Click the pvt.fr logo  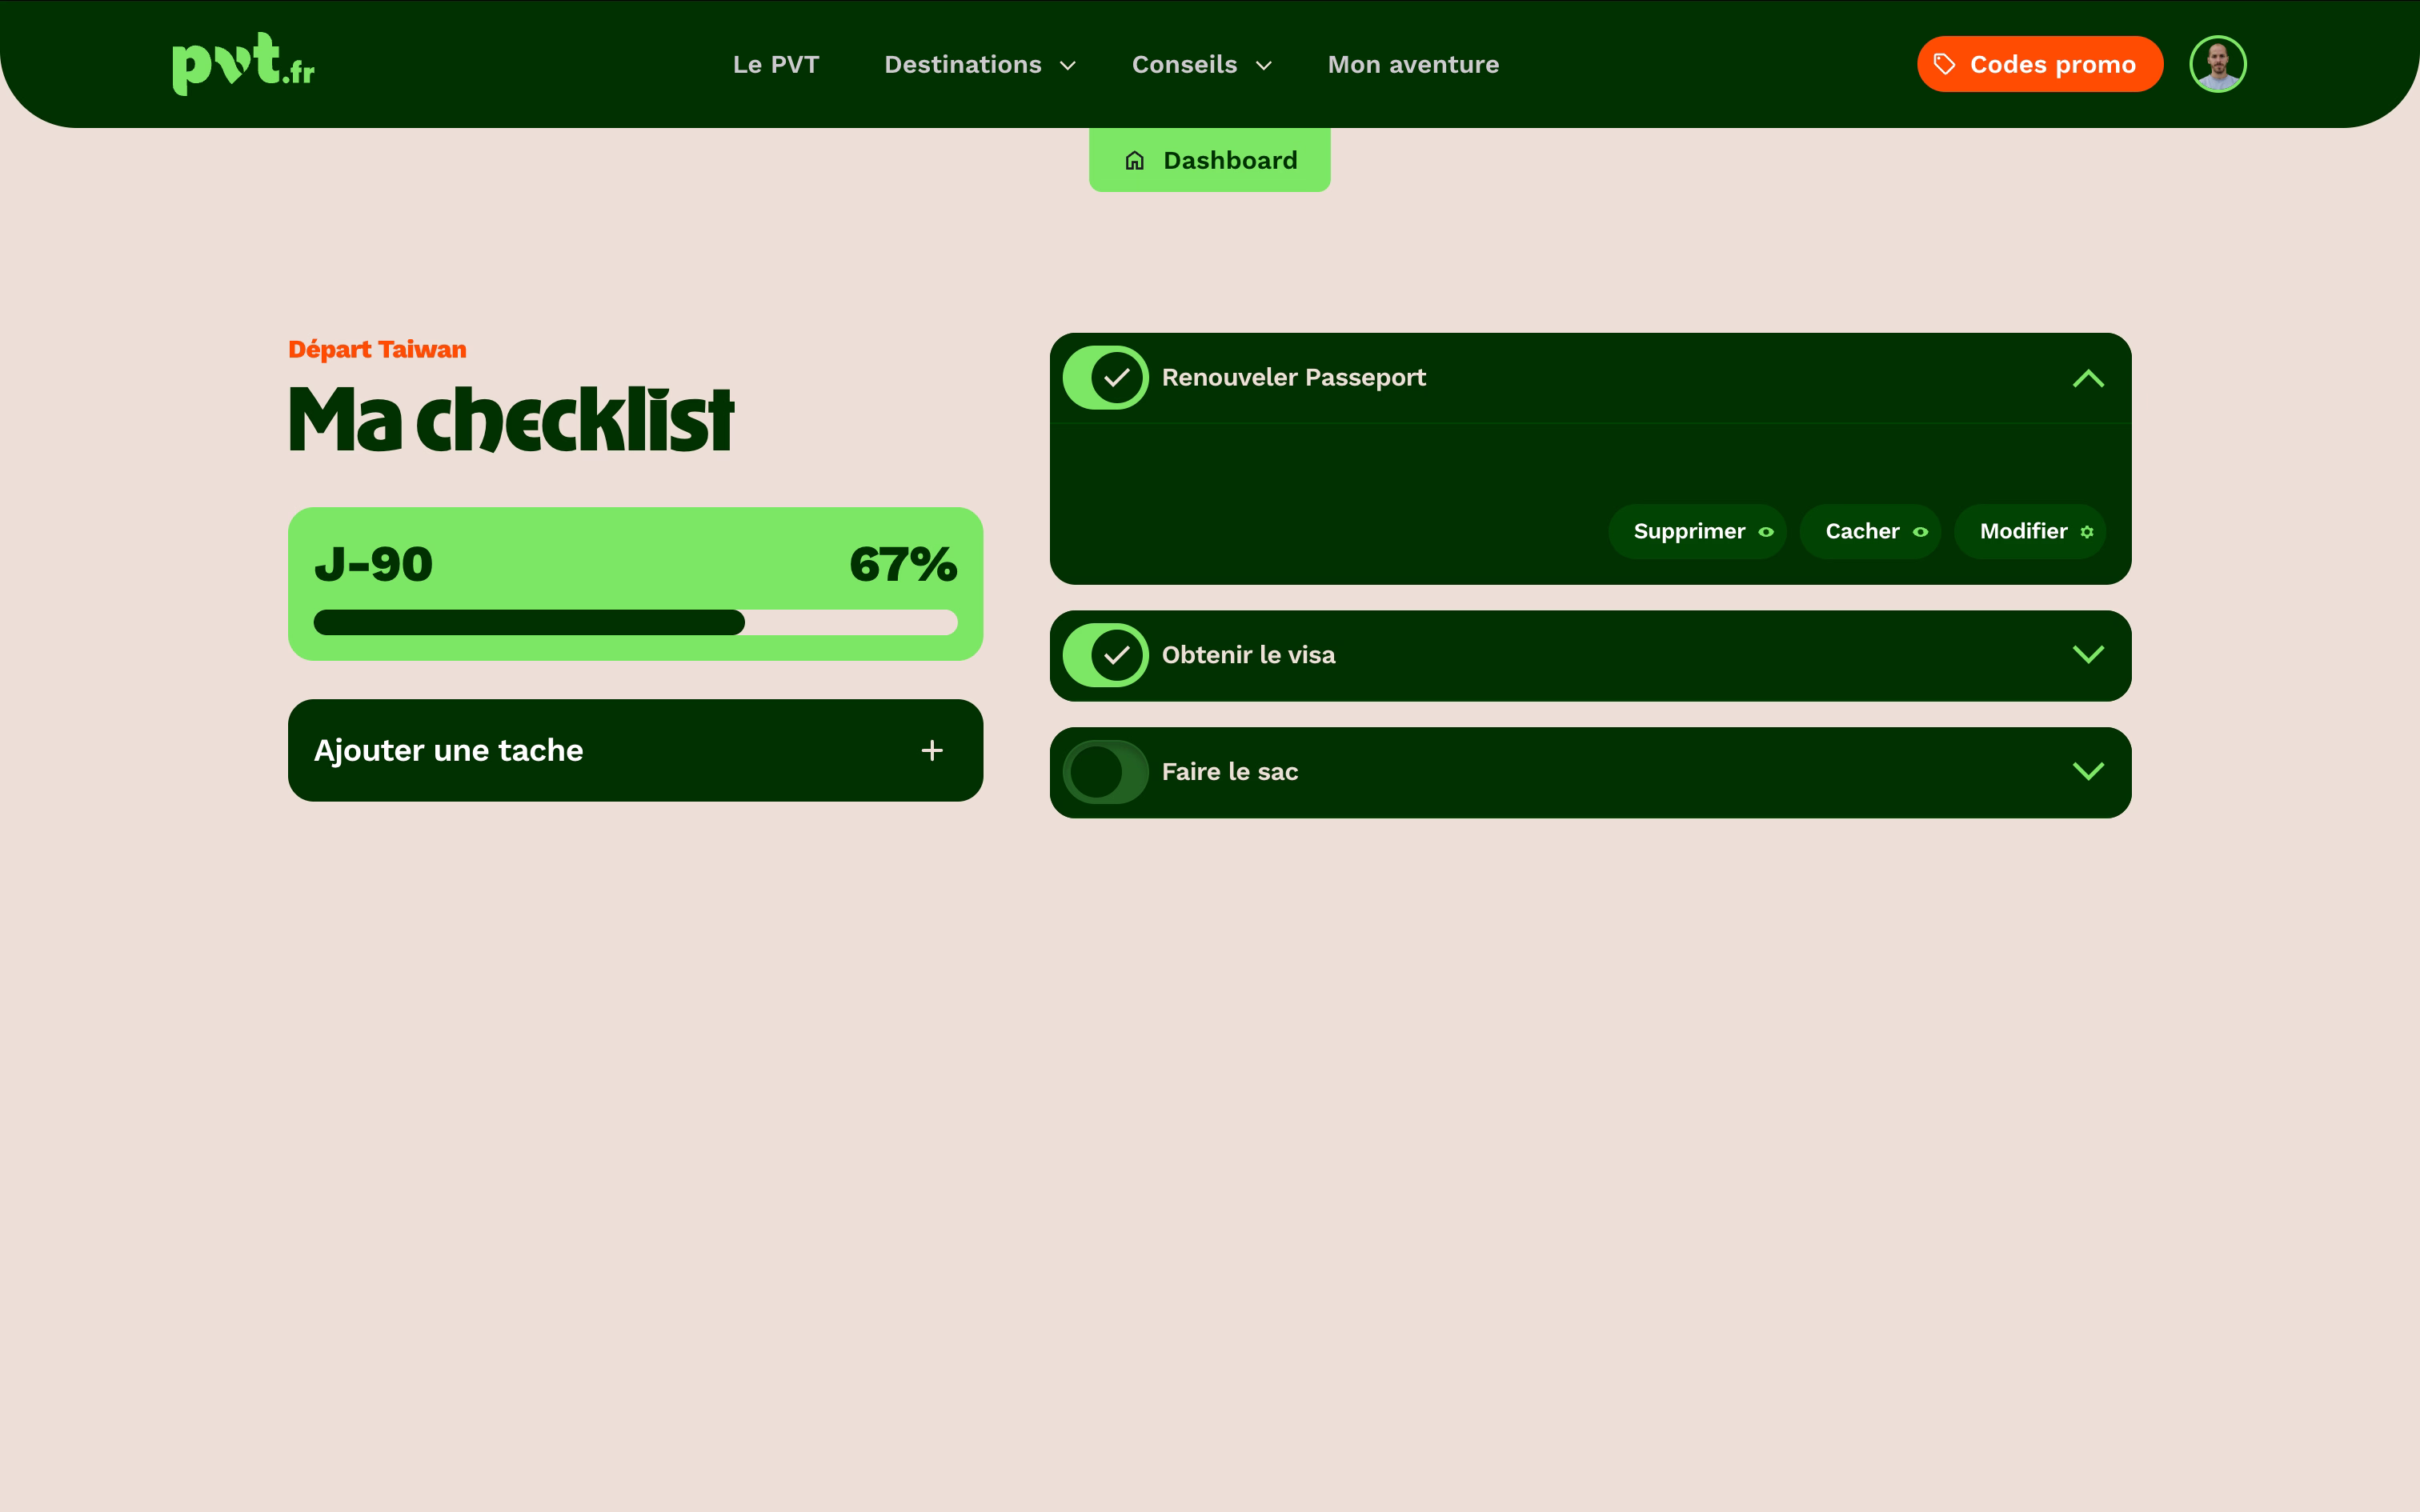click(x=243, y=64)
